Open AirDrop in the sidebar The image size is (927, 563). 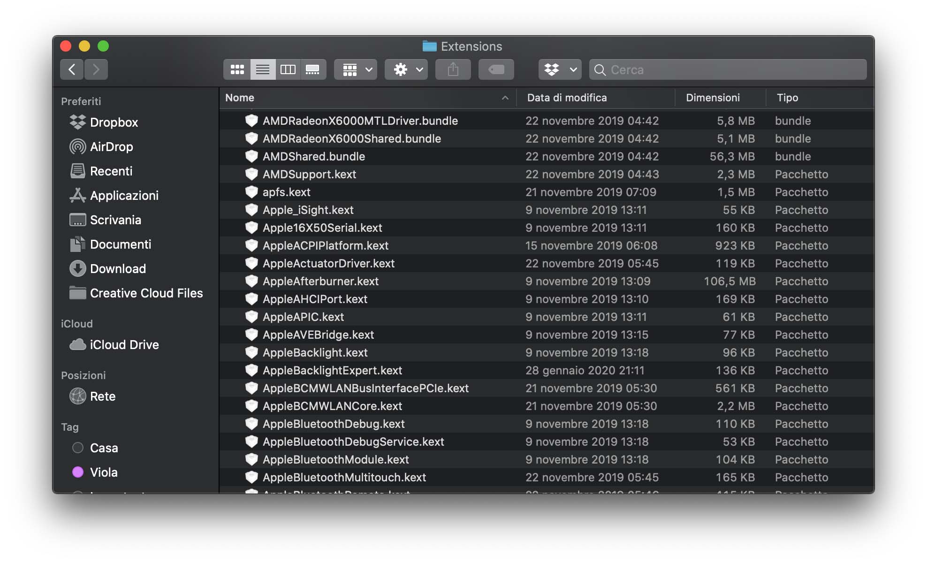pos(111,147)
